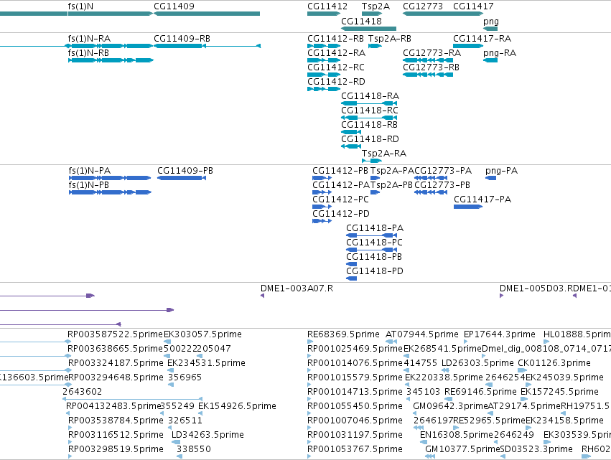Click the CG11412-PA protein glyph
611x460 pixels.
(x=322, y=192)
